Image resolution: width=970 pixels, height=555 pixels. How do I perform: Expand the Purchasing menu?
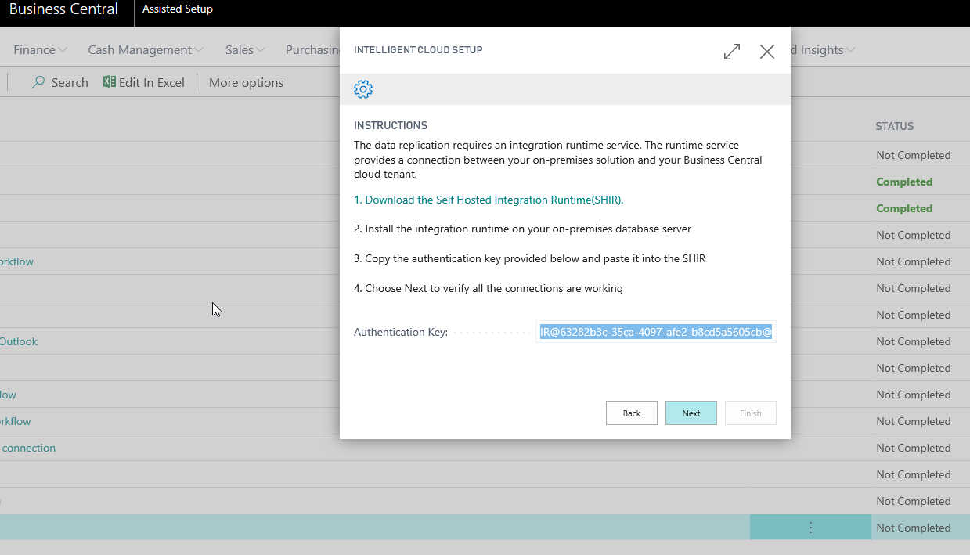(312, 49)
